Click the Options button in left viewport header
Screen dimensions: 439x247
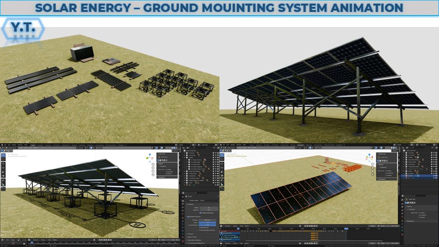[x=176, y=151]
